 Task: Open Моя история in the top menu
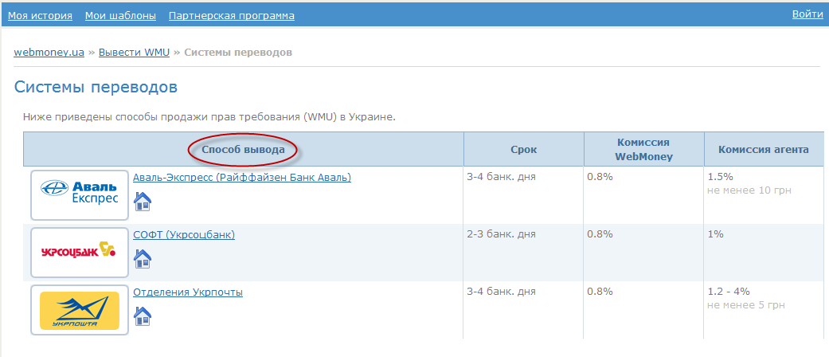coord(40,15)
